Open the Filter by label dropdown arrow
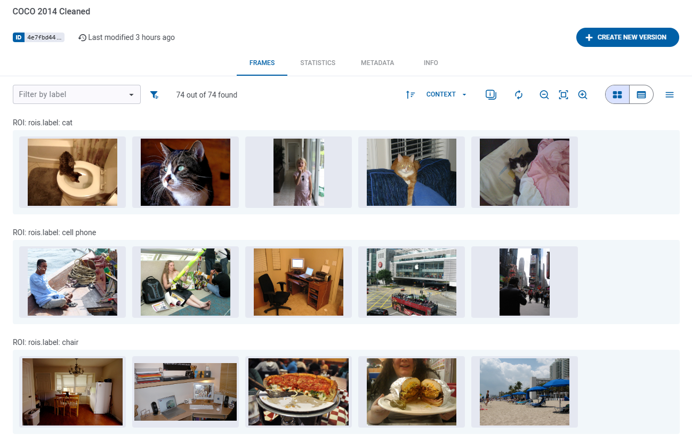The image size is (692, 442). pyautogui.click(x=131, y=94)
